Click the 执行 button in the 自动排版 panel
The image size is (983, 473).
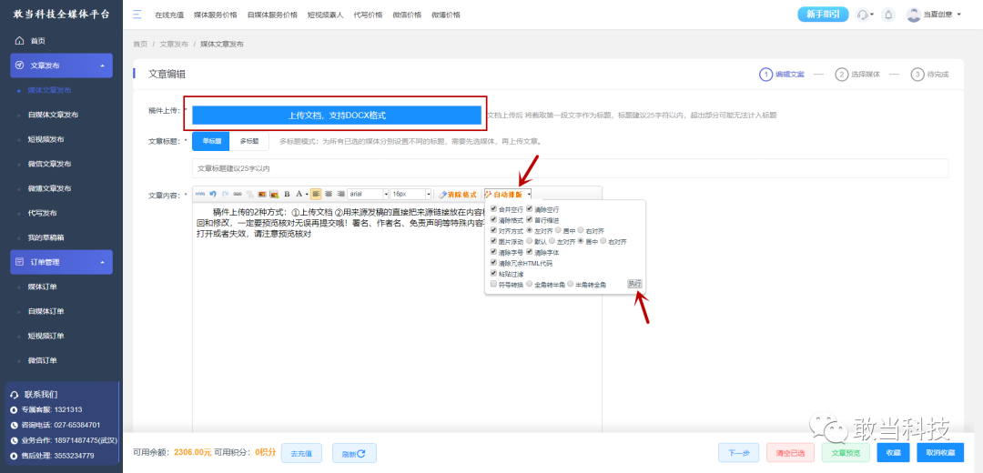click(634, 285)
